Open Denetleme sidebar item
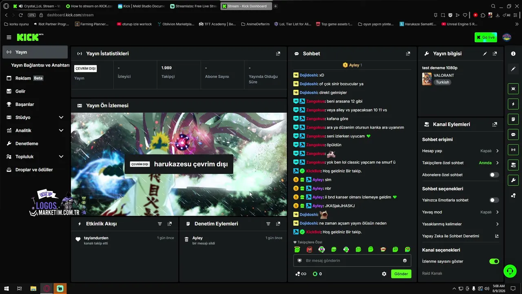This screenshot has width=522, height=294. (35, 144)
